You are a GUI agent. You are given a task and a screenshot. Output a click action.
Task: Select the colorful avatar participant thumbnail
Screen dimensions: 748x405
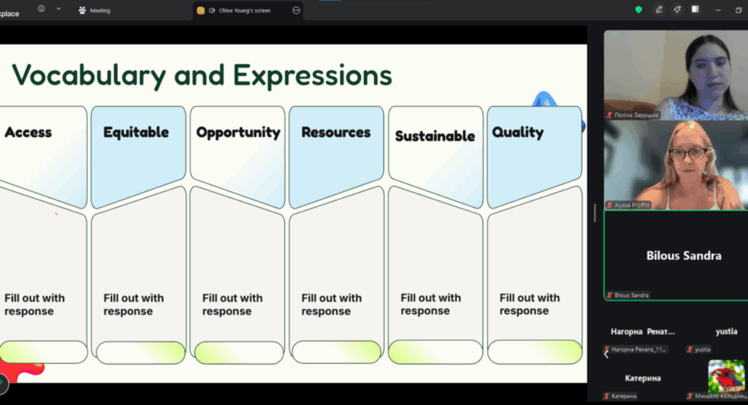(727, 376)
